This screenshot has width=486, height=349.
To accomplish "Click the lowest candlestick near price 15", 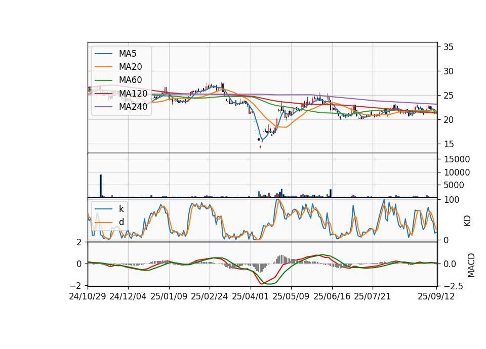I will click(260, 147).
